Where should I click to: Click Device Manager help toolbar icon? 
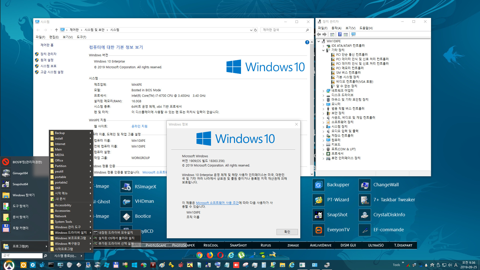point(340,34)
